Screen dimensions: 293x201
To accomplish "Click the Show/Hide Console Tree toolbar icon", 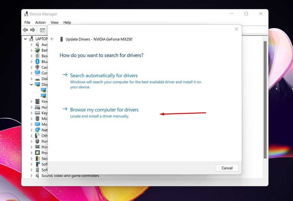I will pyautogui.click(x=42, y=30).
